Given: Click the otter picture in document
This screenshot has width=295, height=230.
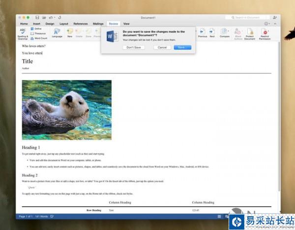Looking at the screenshot, I should click(x=66, y=110).
